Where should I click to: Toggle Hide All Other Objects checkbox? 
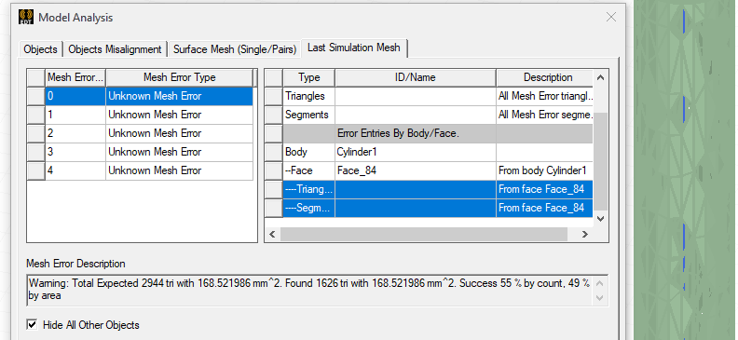[x=32, y=324]
